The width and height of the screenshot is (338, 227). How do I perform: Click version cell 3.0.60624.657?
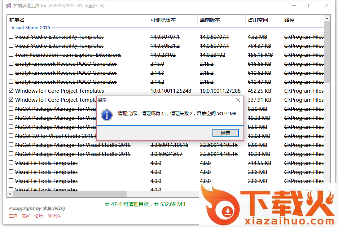pos(166,154)
